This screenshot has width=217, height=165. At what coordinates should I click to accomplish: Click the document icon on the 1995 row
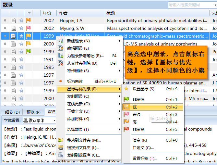13,67
